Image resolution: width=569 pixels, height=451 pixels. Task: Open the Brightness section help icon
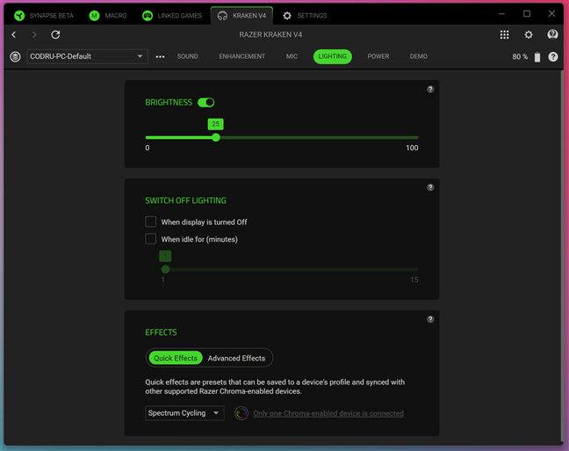[x=430, y=90]
